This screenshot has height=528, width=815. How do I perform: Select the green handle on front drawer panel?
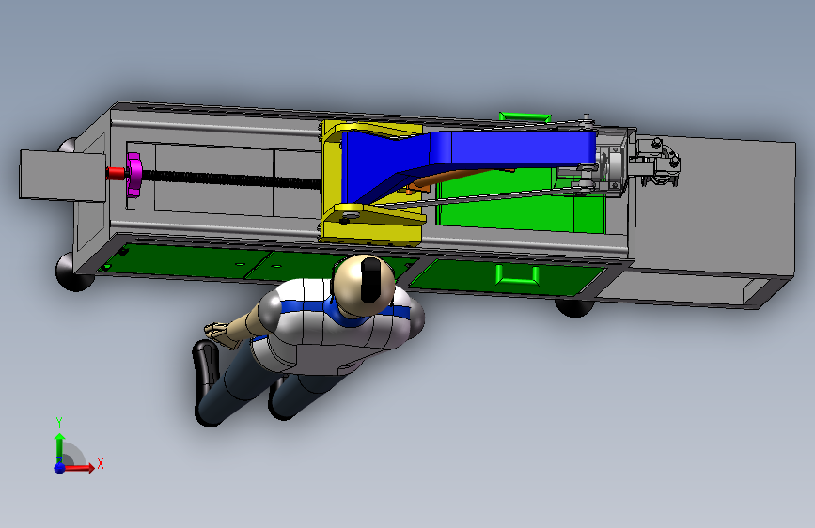(517, 275)
